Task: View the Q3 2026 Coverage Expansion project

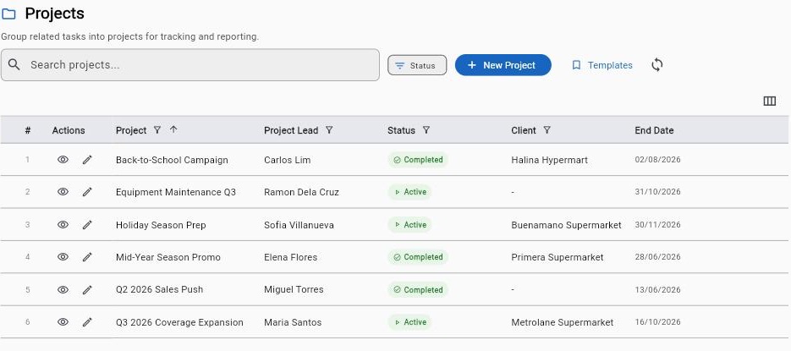Action: point(63,321)
